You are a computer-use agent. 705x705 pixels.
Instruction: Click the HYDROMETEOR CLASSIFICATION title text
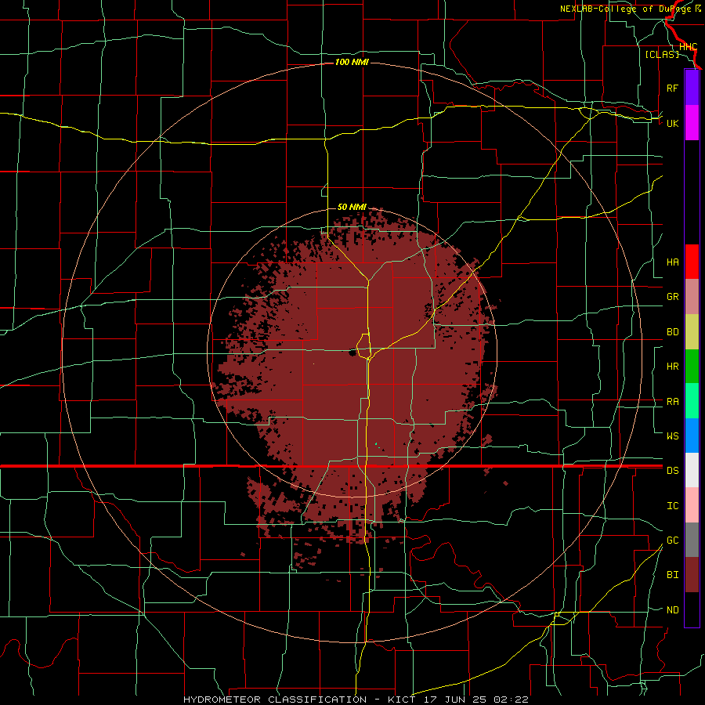(275, 700)
